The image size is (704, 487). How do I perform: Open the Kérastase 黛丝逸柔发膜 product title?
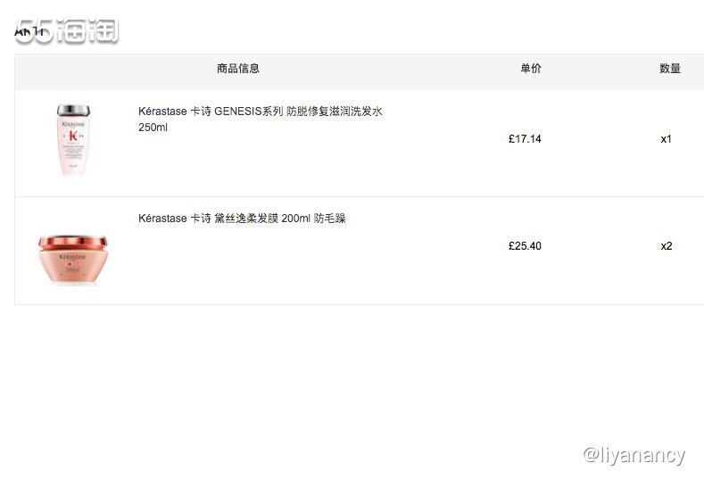[x=241, y=219]
